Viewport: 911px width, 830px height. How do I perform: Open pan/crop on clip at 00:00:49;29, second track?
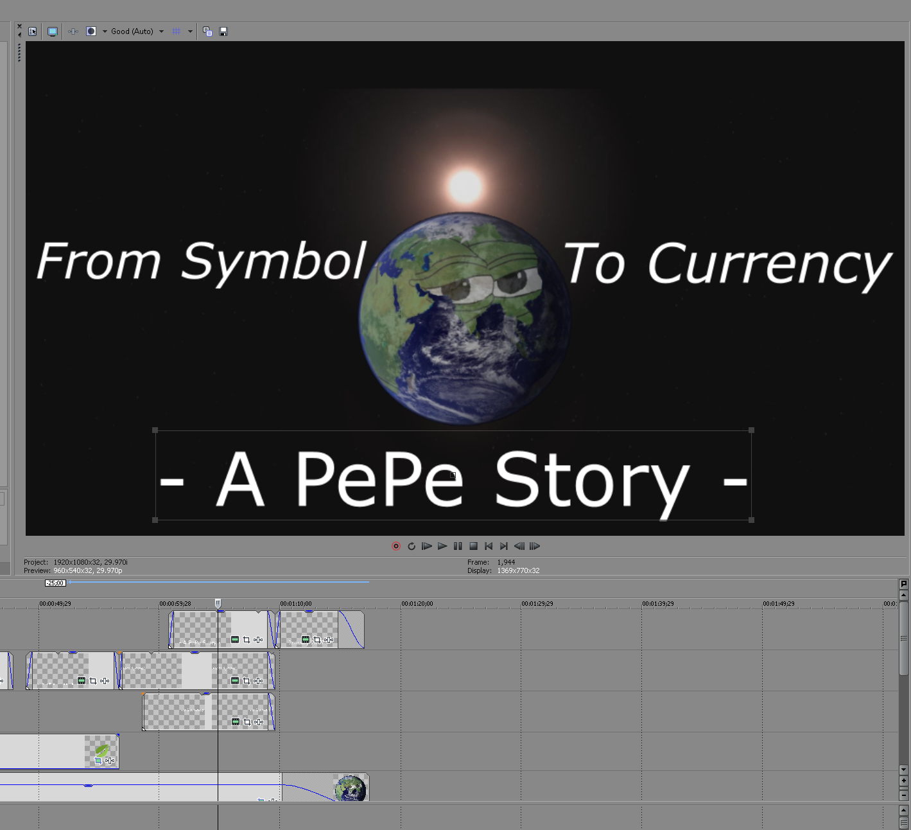(93, 681)
